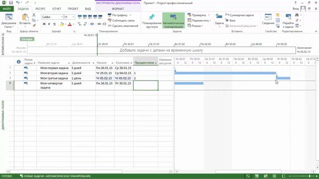This screenshot has height=179, width=319.
Task: Toggle bold Ж formatting
Action: 44,24
